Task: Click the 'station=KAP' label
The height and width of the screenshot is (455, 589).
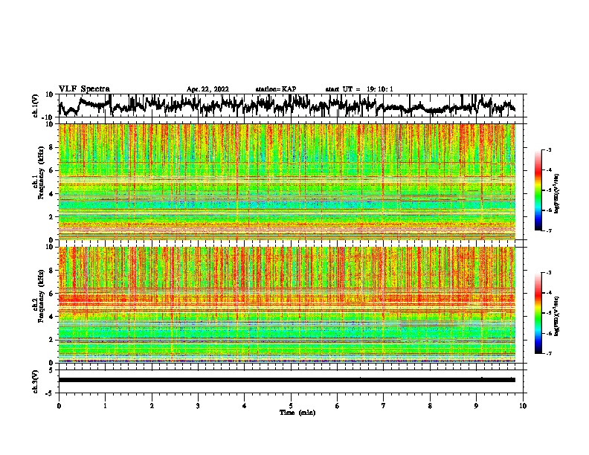Action: pos(276,89)
